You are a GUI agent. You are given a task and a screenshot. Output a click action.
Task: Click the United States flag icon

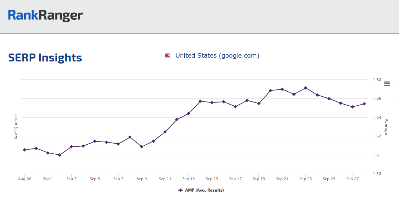click(x=167, y=56)
